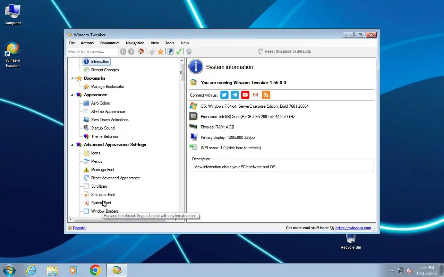Select Theme Behavior tree item
This screenshot has width=444, height=277.
pyautogui.click(x=104, y=136)
